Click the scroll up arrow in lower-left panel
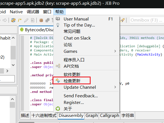Viewport: 164px width, 123px height. pos(12,99)
